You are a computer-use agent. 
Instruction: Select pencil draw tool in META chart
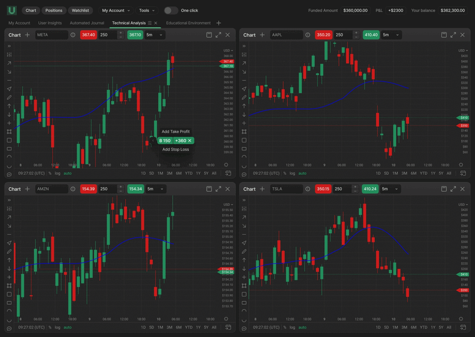tap(9, 98)
